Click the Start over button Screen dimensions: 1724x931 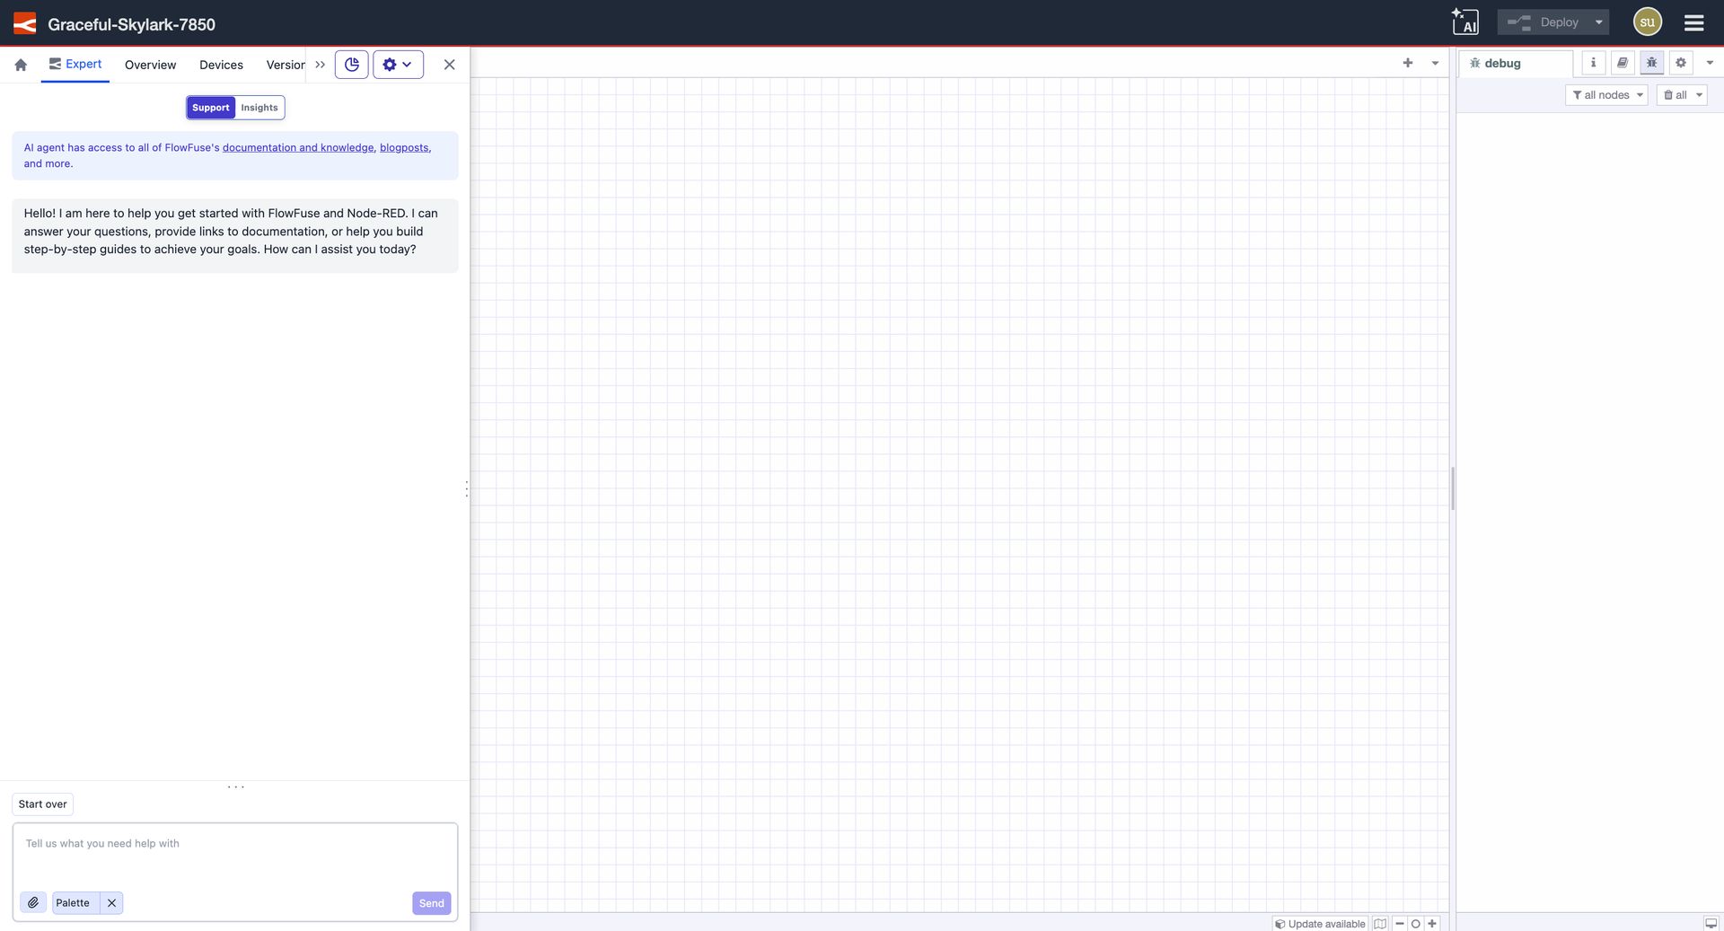tap(42, 804)
